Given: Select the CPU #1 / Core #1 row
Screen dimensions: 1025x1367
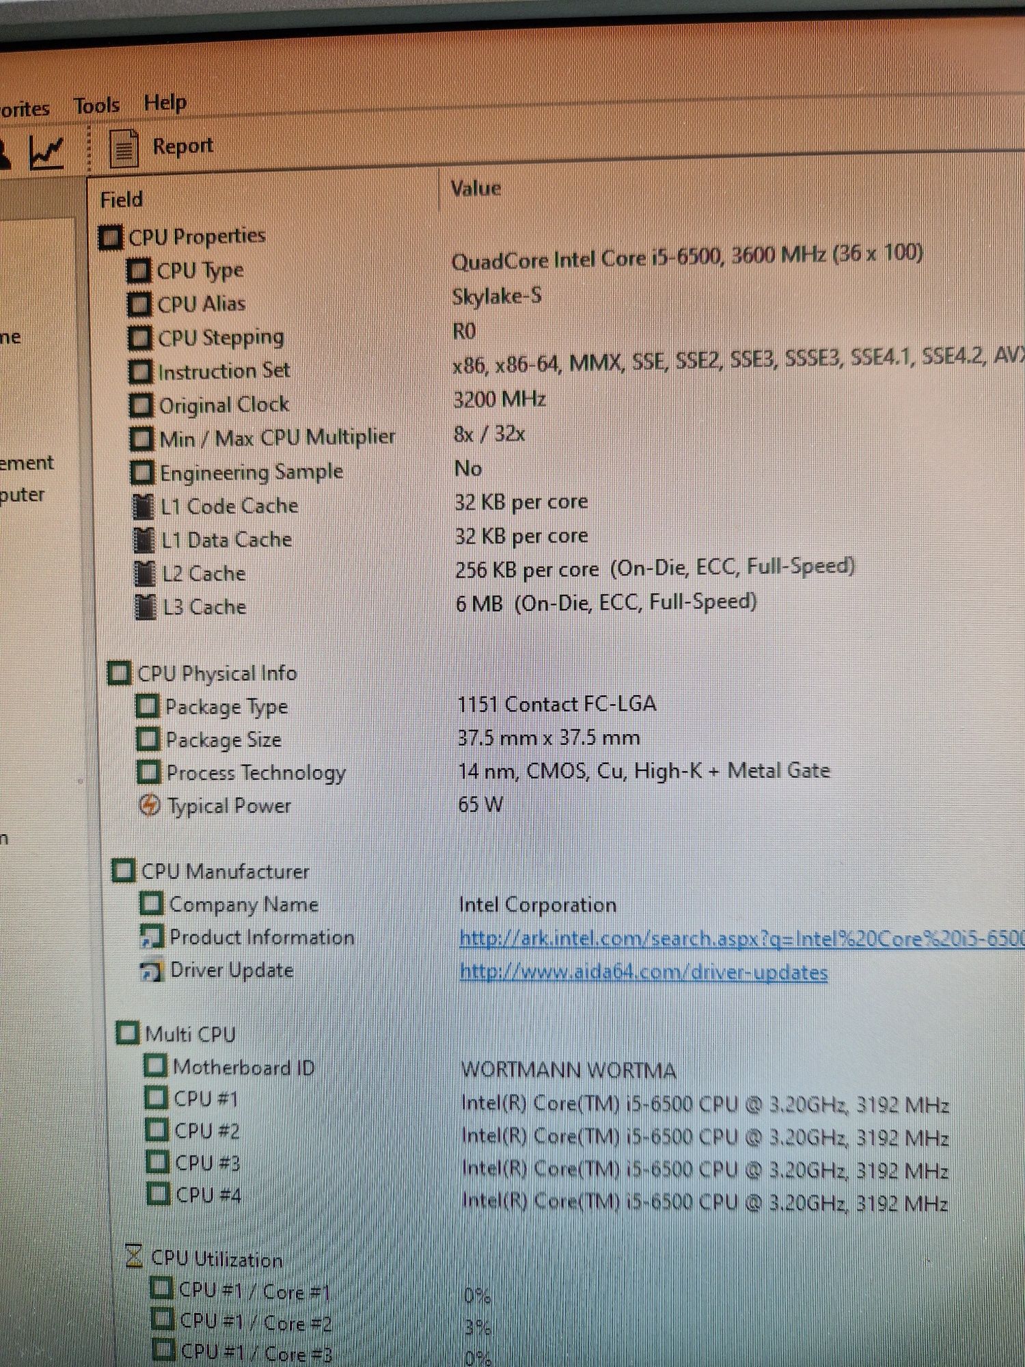Looking at the screenshot, I should point(321,1292).
